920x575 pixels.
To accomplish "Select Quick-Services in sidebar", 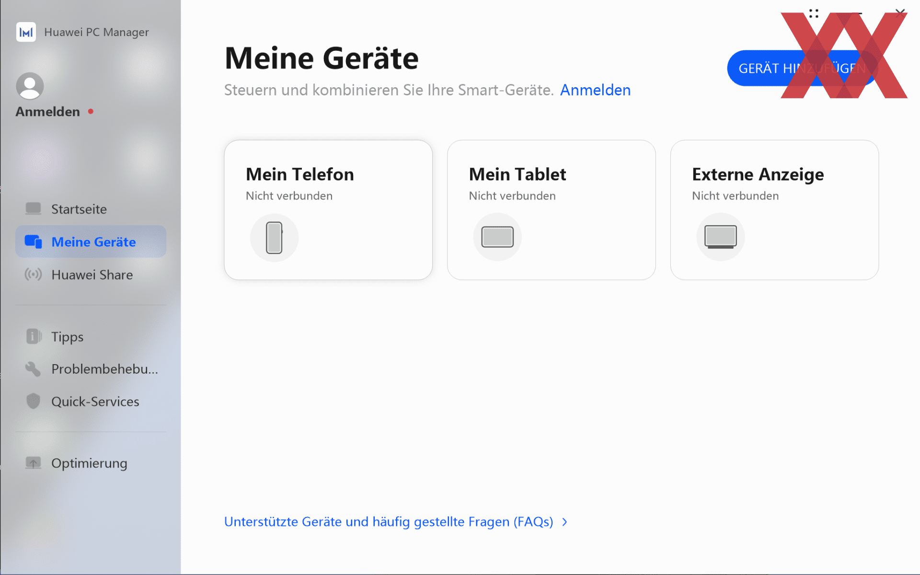I will pyautogui.click(x=95, y=401).
